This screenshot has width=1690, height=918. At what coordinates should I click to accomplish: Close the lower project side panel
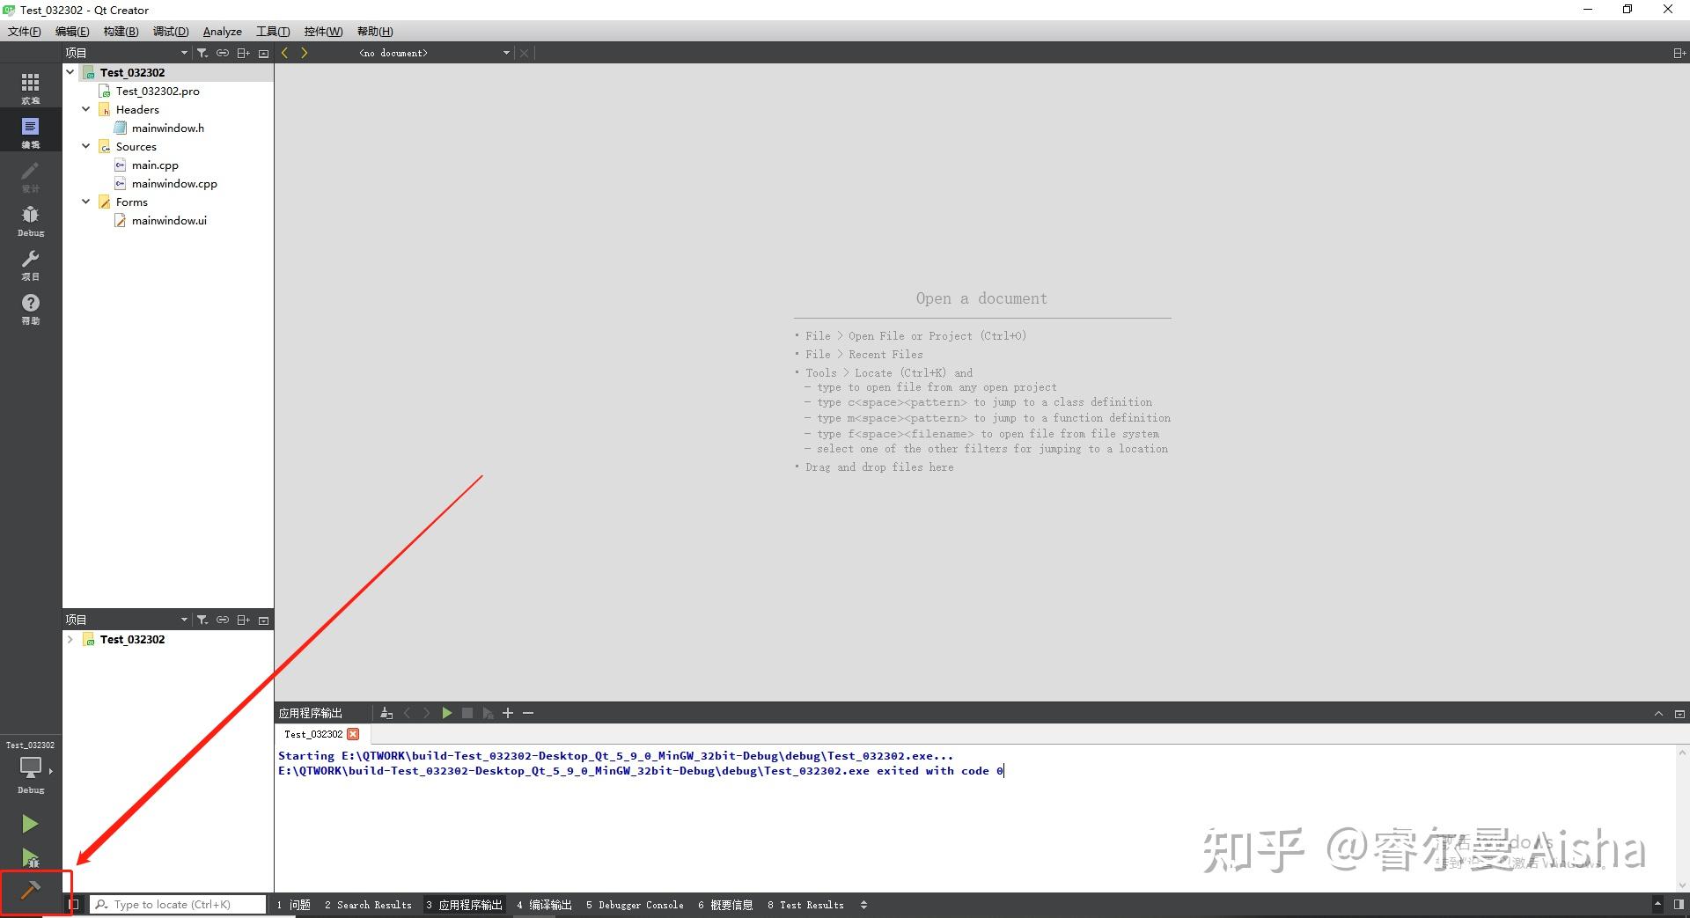pyautogui.click(x=263, y=620)
